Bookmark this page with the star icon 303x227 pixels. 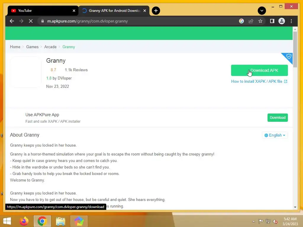[260, 21]
